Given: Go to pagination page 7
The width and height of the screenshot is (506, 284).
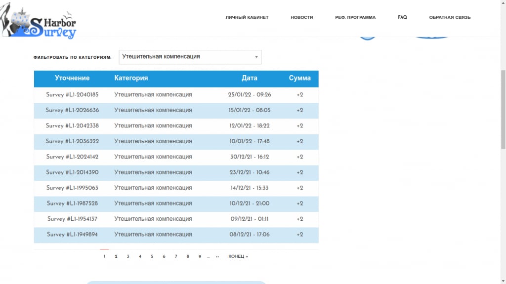Looking at the screenshot, I should [176, 256].
